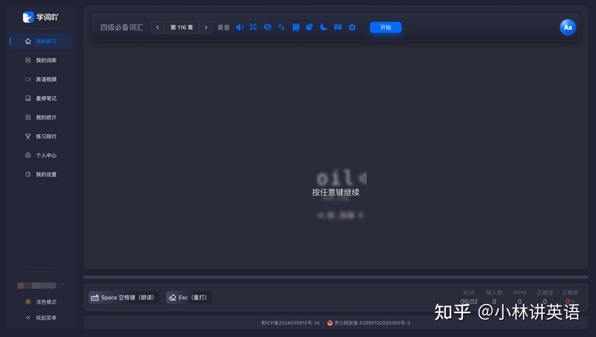Toggle word visibility crossed-eye icon

(267, 27)
